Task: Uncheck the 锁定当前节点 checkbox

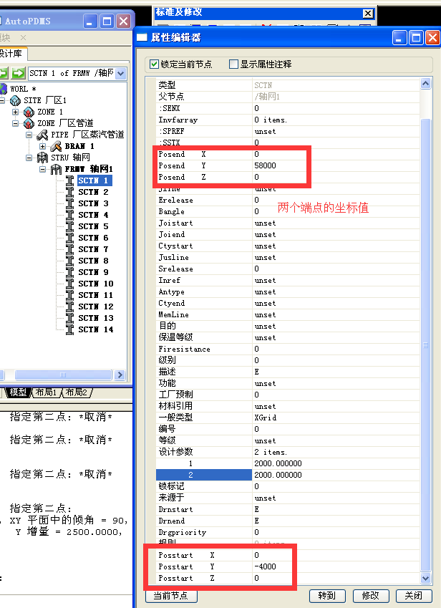Action: 154,64
